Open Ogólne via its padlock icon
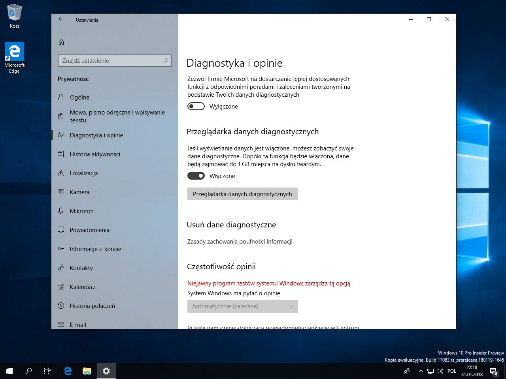 [x=61, y=97]
